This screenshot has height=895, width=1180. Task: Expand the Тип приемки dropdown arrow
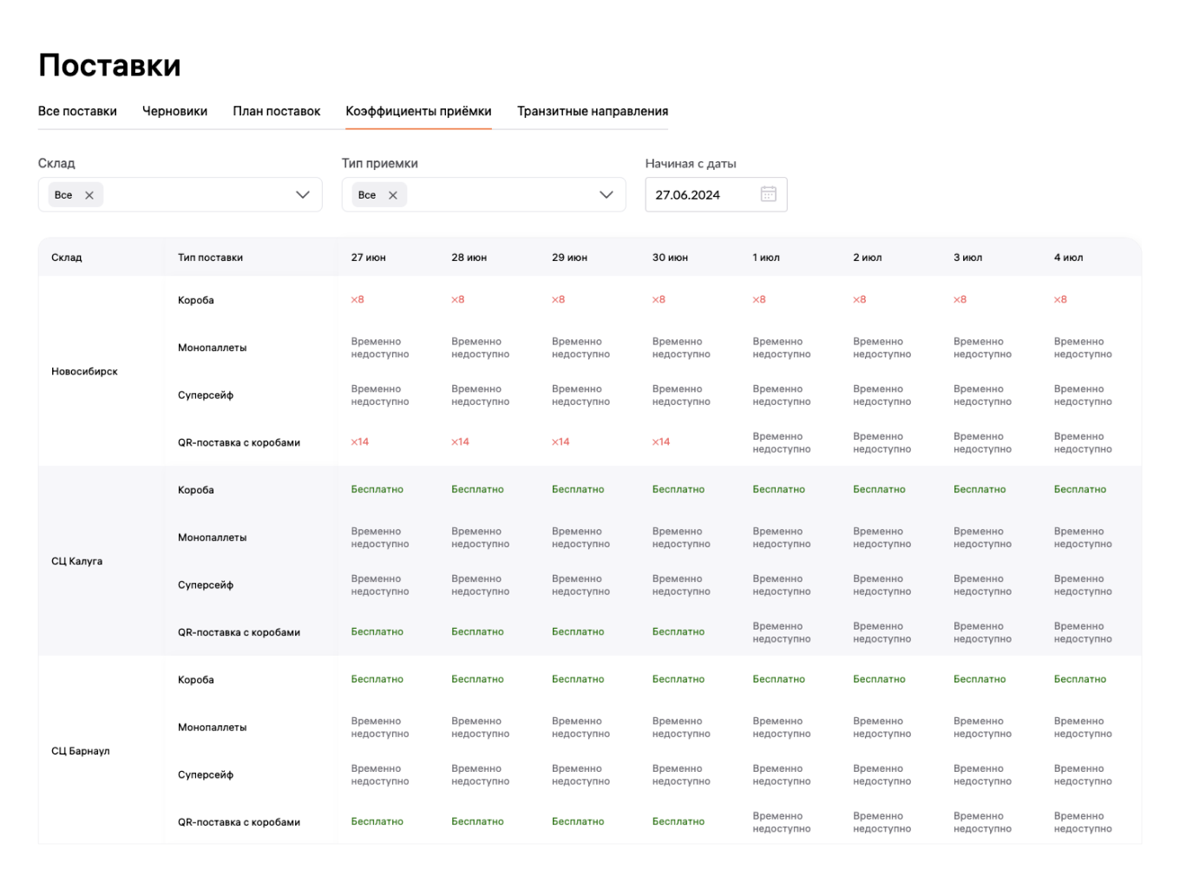coord(606,195)
